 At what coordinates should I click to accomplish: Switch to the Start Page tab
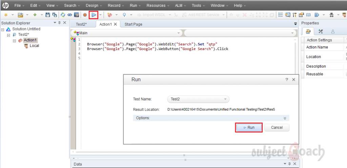pyautogui.click(x=133, y=24)
